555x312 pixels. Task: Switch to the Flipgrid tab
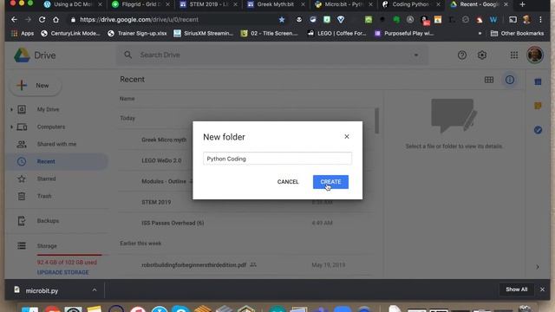coord(140,4)
